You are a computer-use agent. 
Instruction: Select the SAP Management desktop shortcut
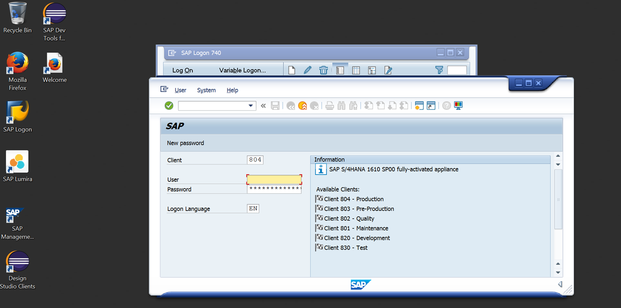click(17, 224)
